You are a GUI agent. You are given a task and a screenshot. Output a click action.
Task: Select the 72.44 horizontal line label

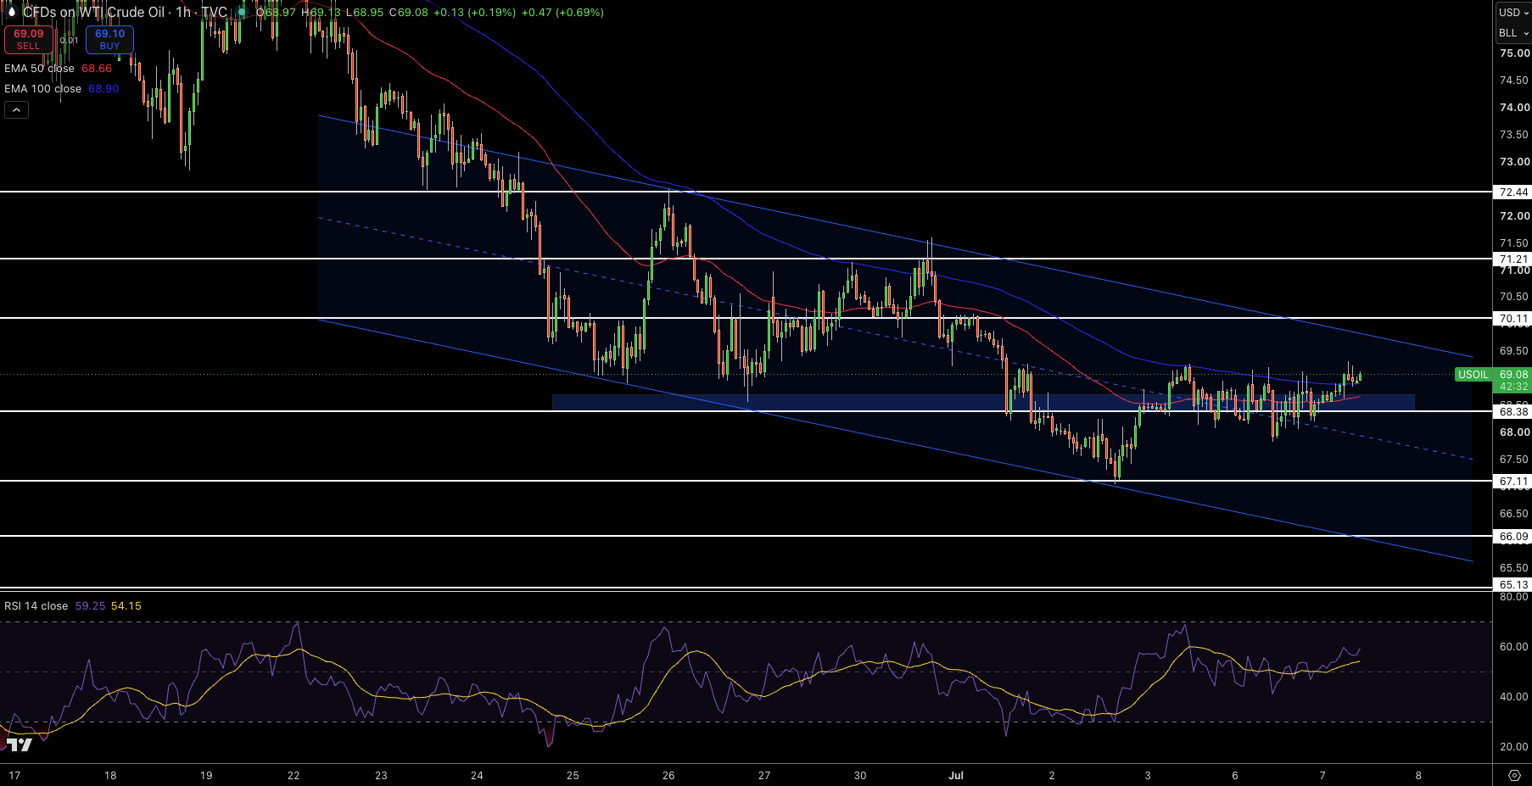click(x=1513, y=192)
